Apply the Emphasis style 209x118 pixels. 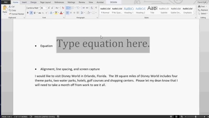pyautogui.click(x=187, y=10)
